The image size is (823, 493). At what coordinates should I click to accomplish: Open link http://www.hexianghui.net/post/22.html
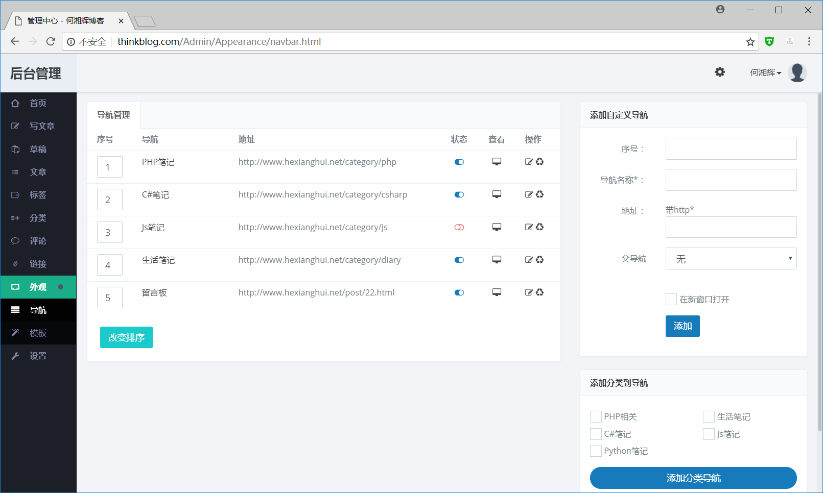coord(316,292)
